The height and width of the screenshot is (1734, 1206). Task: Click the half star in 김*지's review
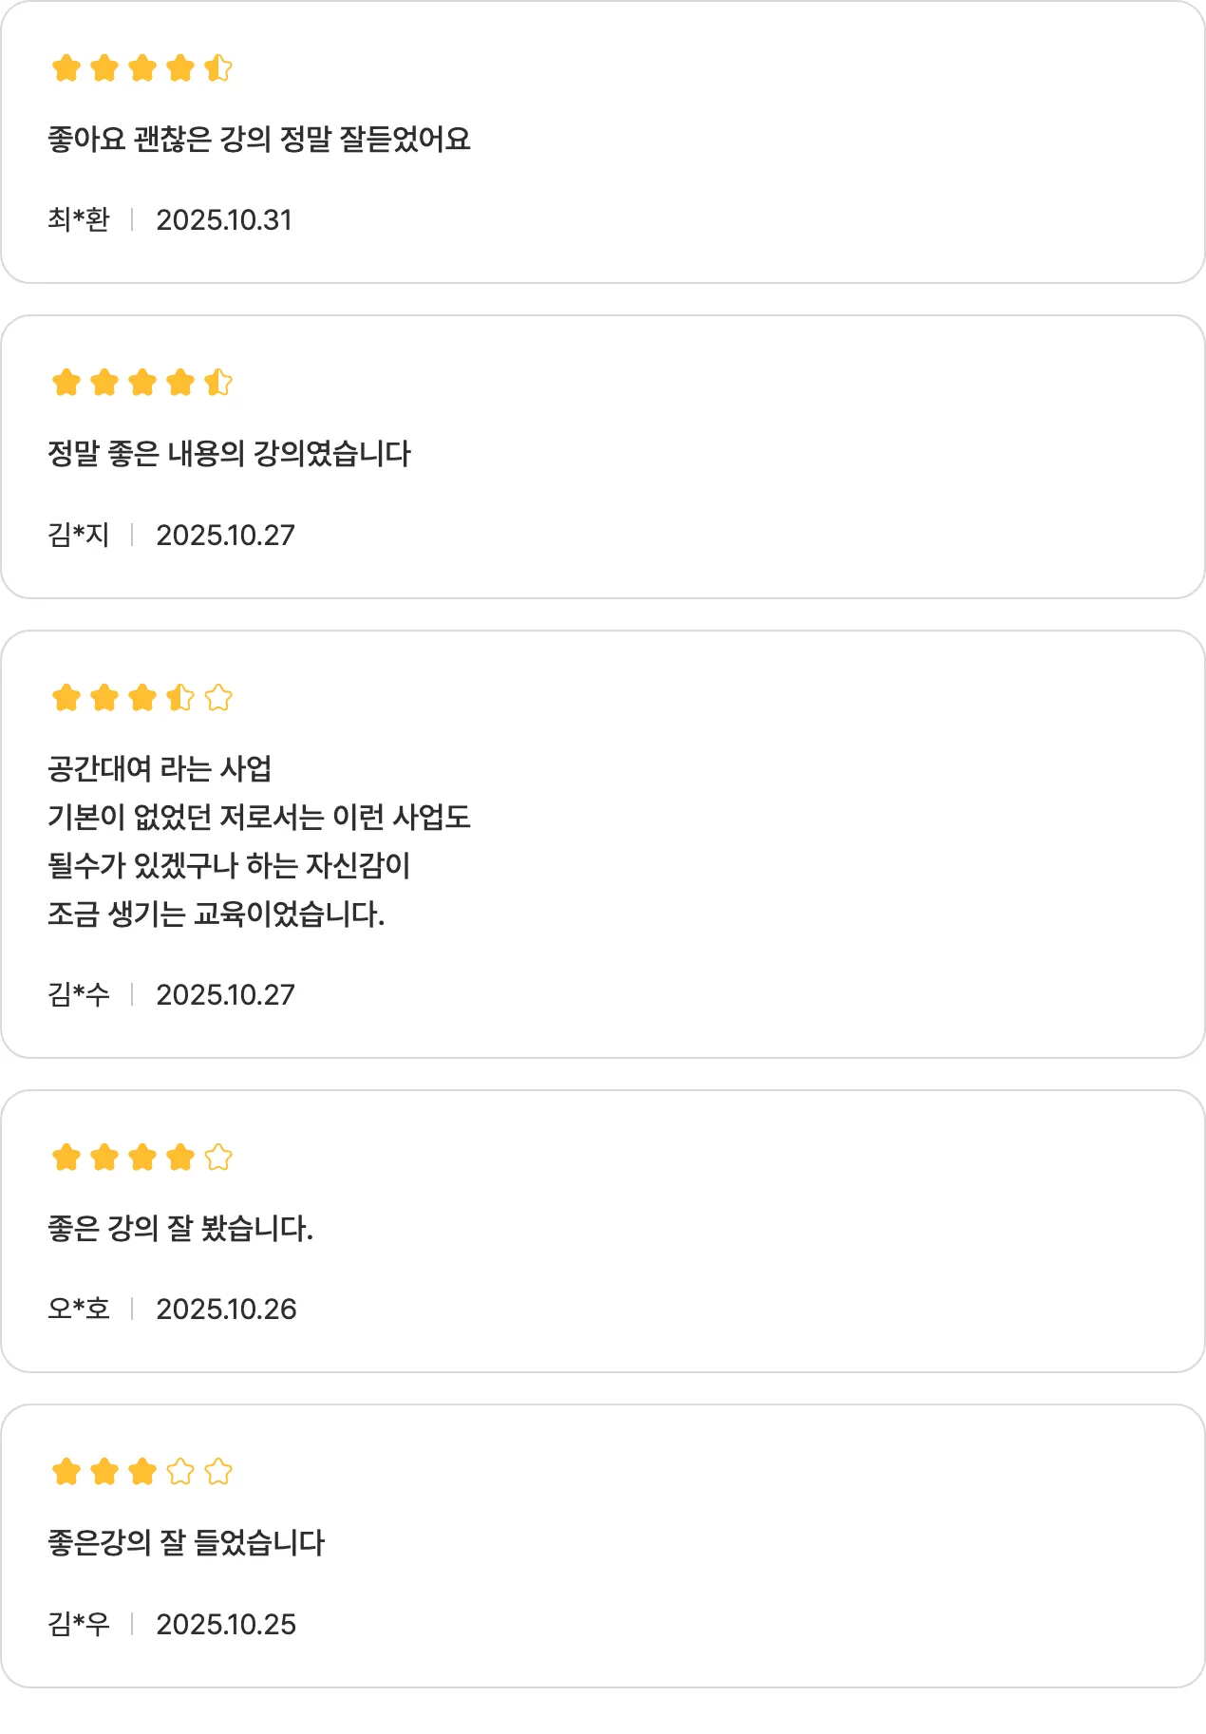[218, 383]
